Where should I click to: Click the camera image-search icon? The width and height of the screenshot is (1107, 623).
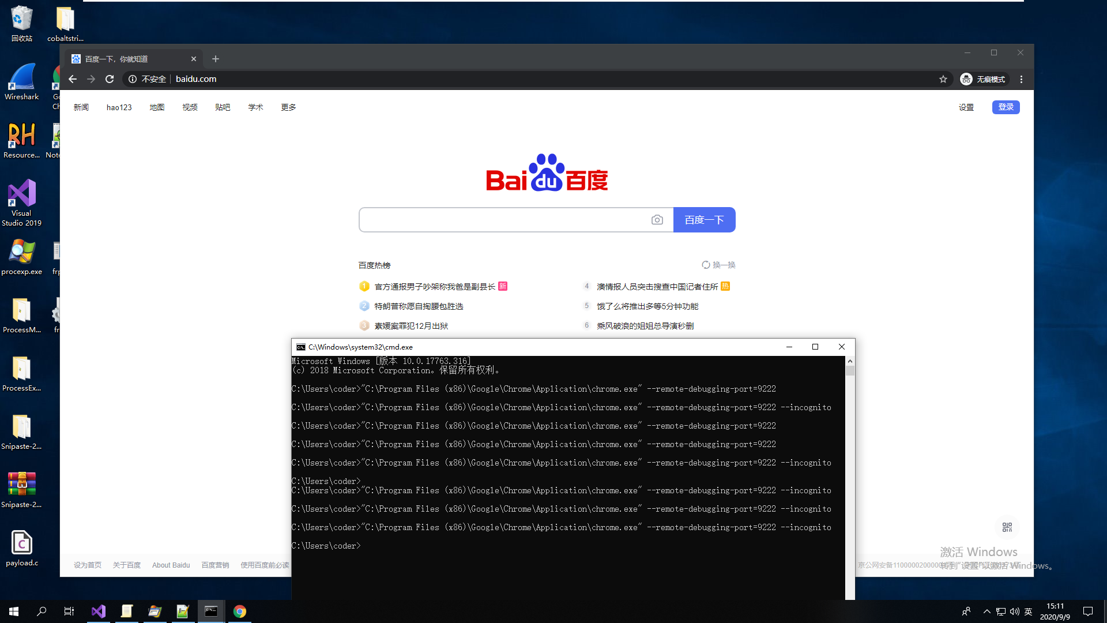(657, 220)
